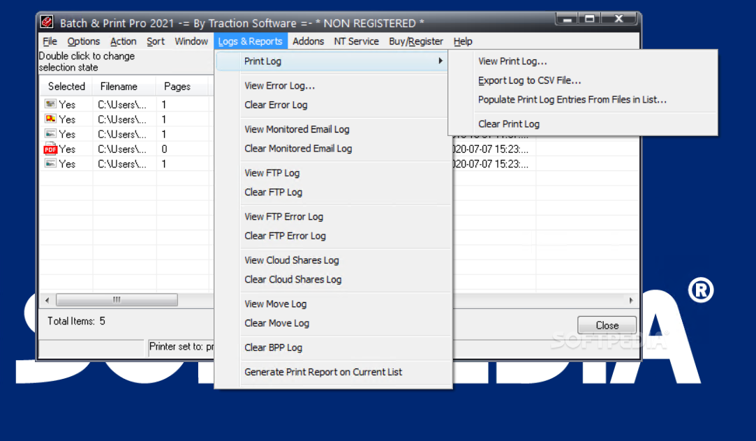Screen dimensions: 756x441
Task: Select View Error Log... menu entry
Action: pos(280,86)
